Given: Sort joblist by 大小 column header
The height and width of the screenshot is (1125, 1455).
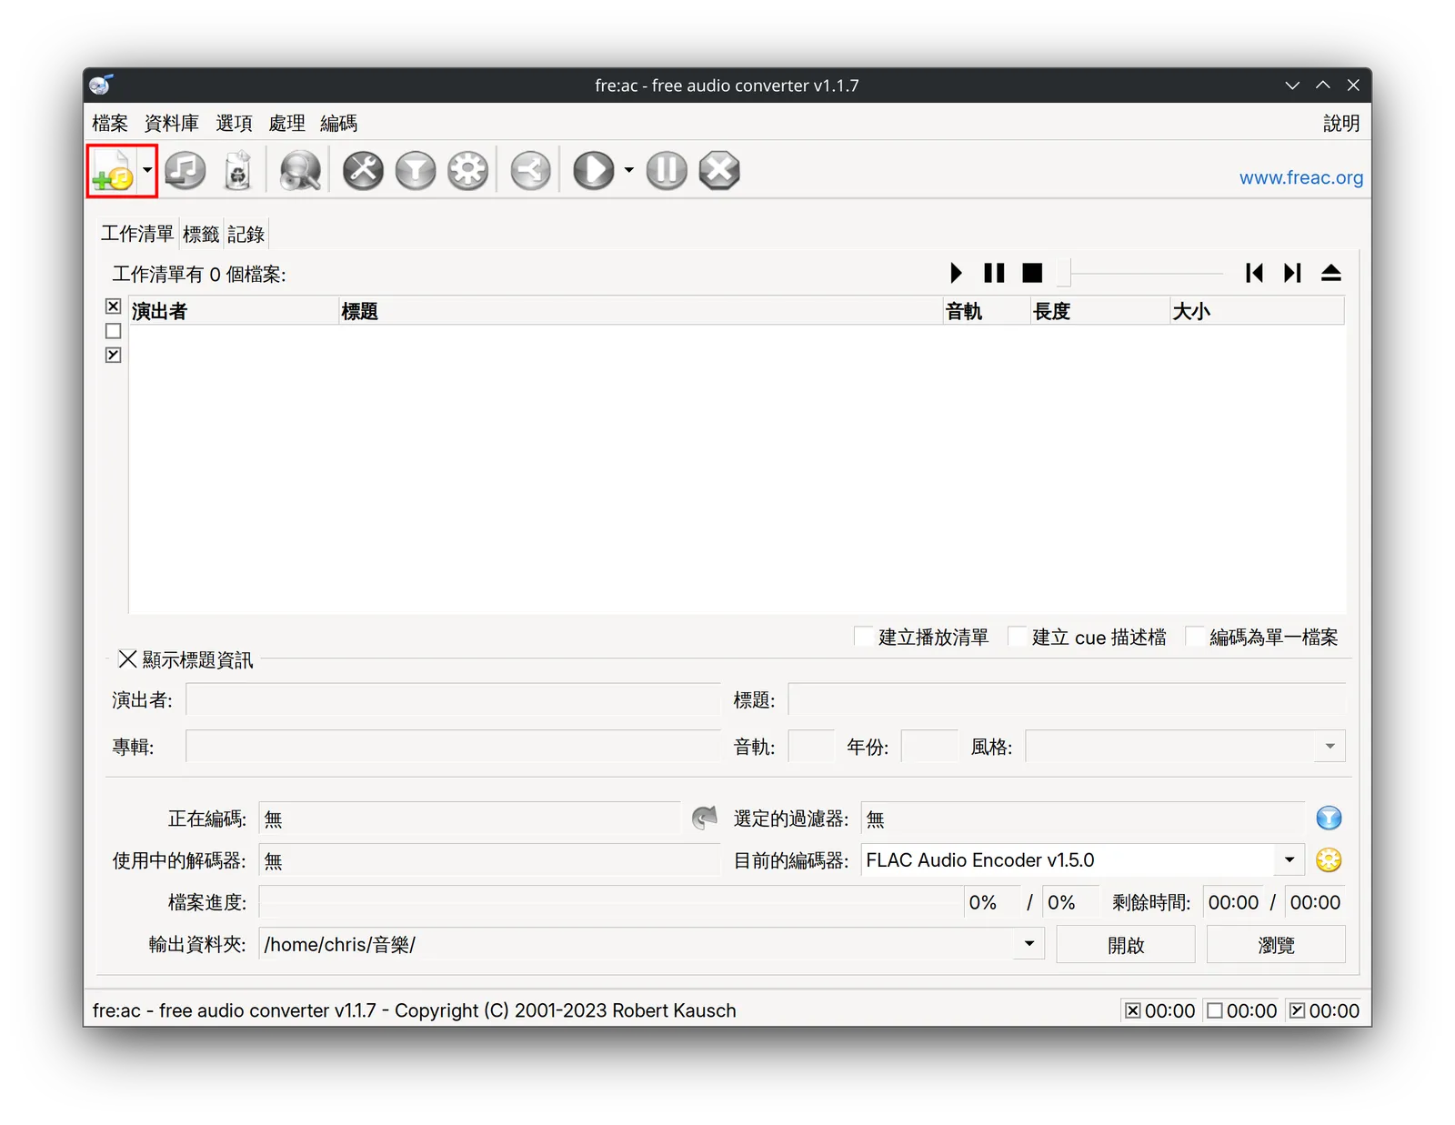Looking at the screenshot, I should [1257, 311].
